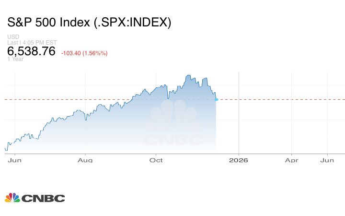
Task: Select the 1 Year range label
Action: (16, 59)
